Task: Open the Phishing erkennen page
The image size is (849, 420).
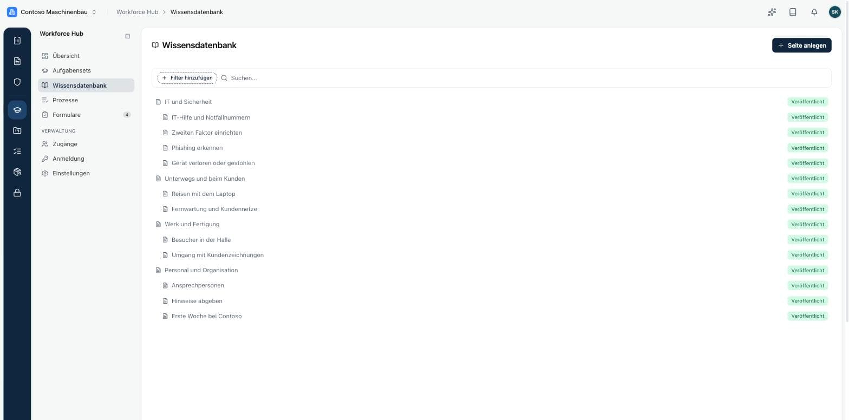Action: 197,148
